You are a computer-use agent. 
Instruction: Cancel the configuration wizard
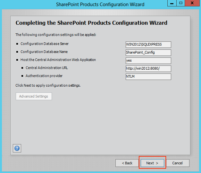(177, 163)
